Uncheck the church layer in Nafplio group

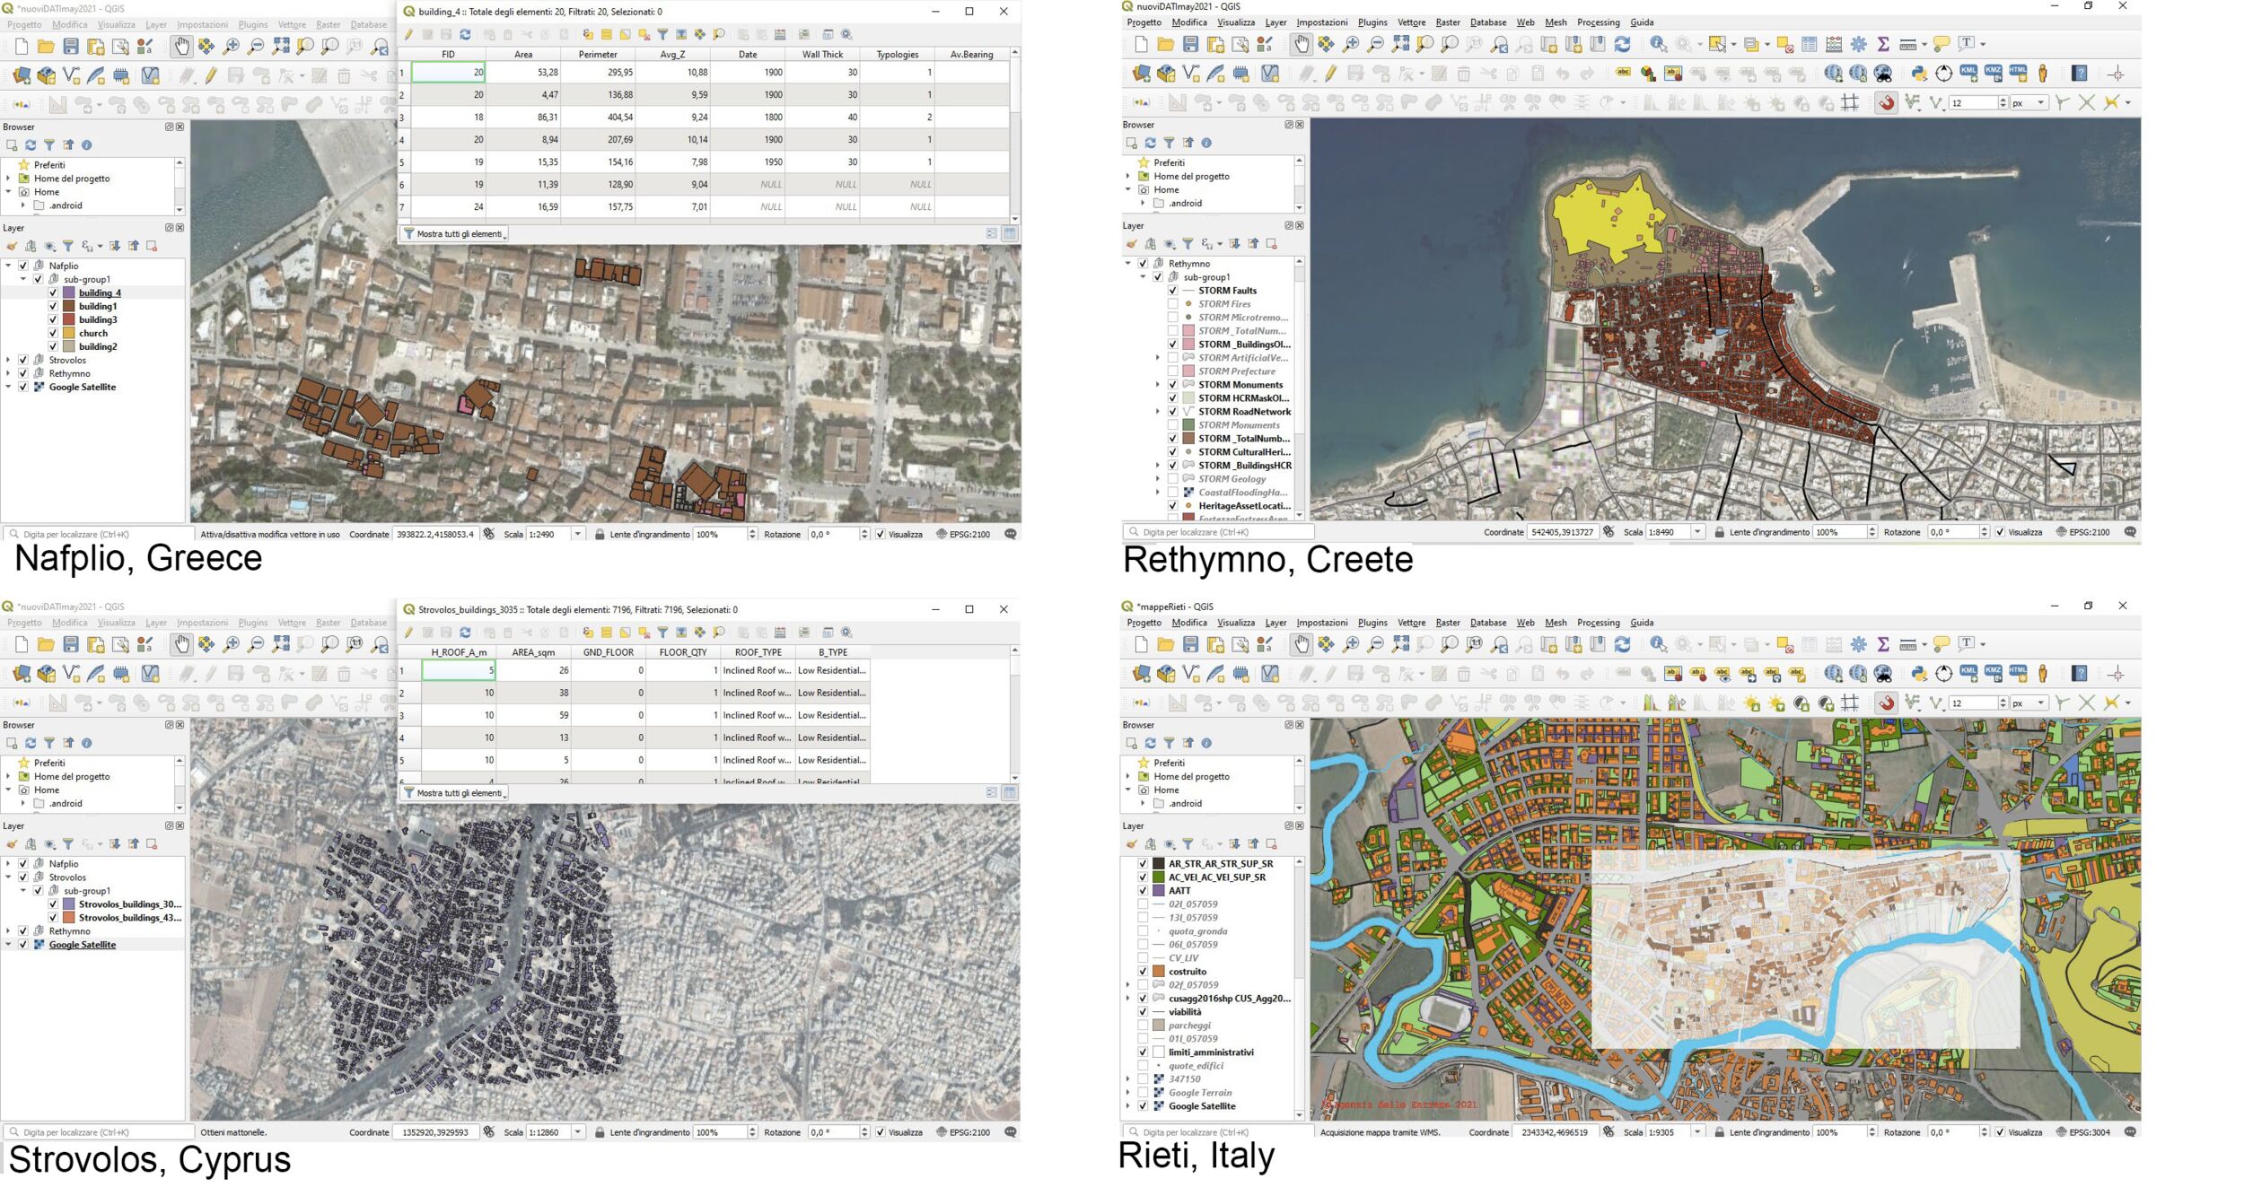[x=53, y=333]
